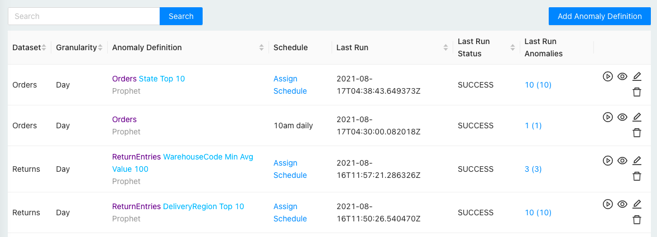Sort by Anomaly Definition column

[x=261, y=48]
